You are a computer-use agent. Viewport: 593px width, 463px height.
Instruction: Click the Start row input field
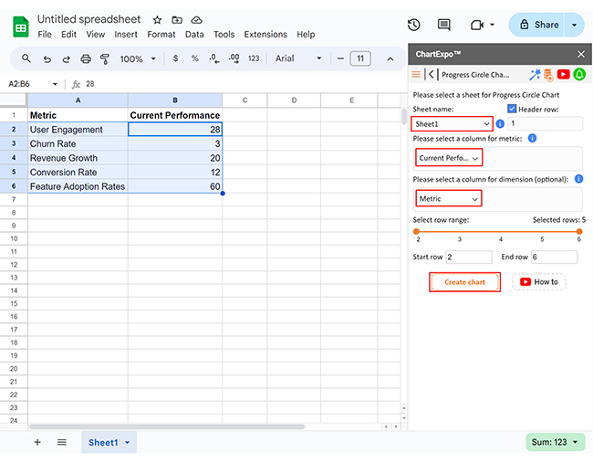point(469,257)
